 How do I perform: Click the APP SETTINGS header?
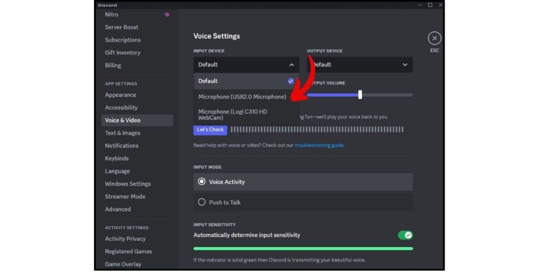[121, 83]
